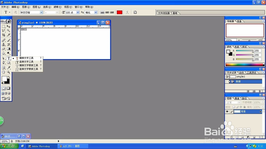Switch to yj5.JPG 画图 taskbar button
The width and height of the screenshot is (266, 149).
pos(73,146)
